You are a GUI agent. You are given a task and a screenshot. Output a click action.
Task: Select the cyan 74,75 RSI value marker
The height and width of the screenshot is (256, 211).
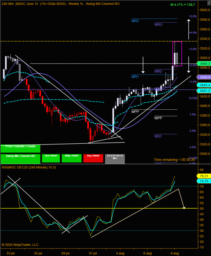pos(204,181)
